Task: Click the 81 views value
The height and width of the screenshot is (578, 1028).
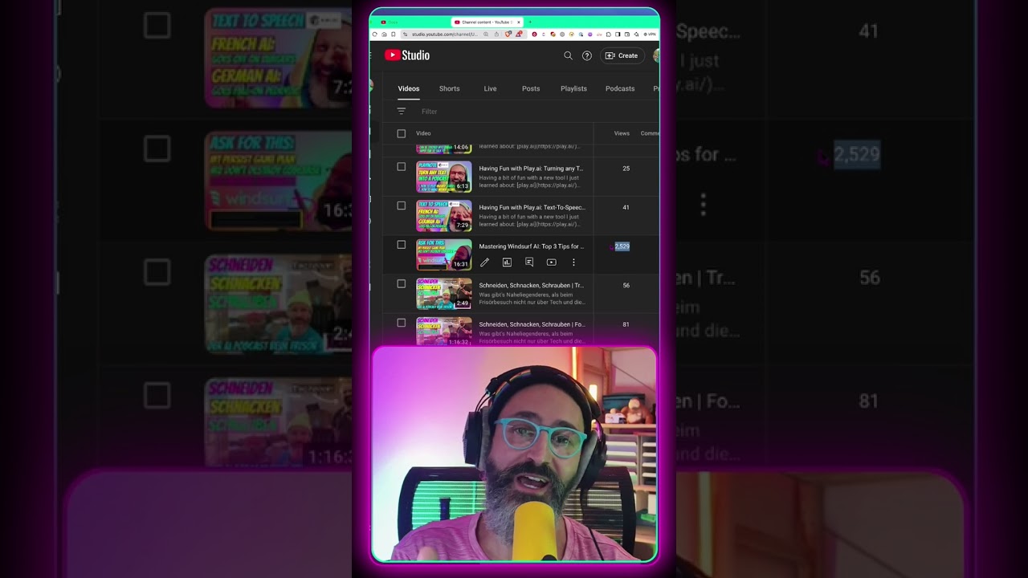Action: pos(626,324)
